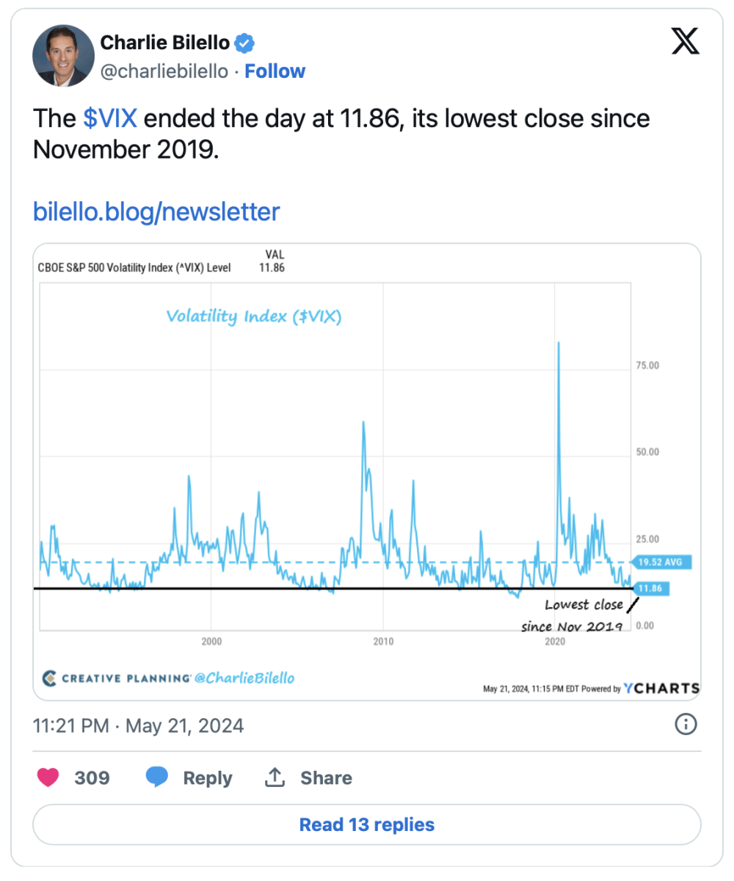Viewport: 734px width, 881px height.
Task: Click the YCharts logo in the chart
Action: coord(661,688)
